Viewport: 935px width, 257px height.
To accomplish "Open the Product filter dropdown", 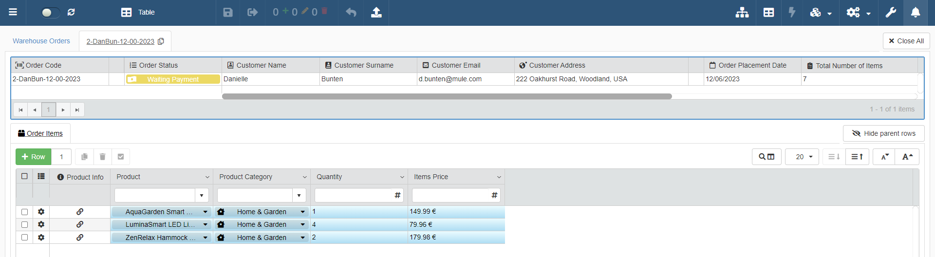I will click(201, 195).
